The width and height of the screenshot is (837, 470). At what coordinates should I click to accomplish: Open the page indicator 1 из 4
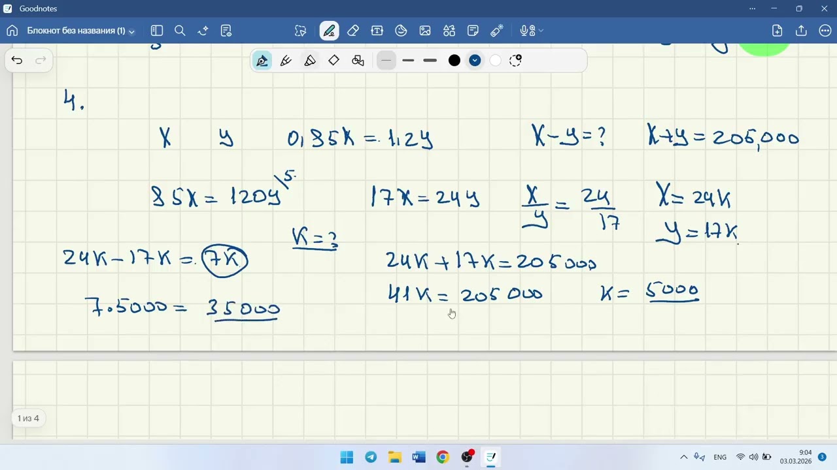point(28,418)
